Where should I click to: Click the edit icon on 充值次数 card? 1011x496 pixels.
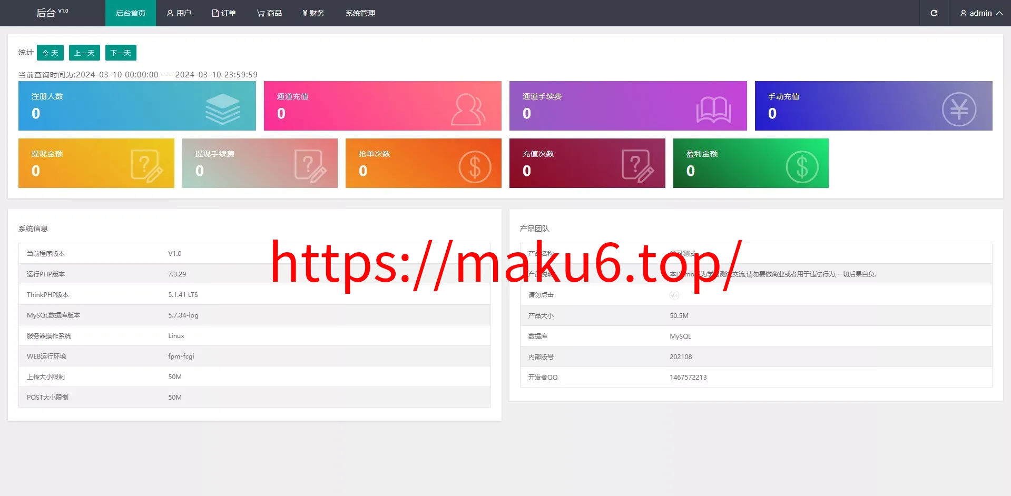[x=637, y=166]
